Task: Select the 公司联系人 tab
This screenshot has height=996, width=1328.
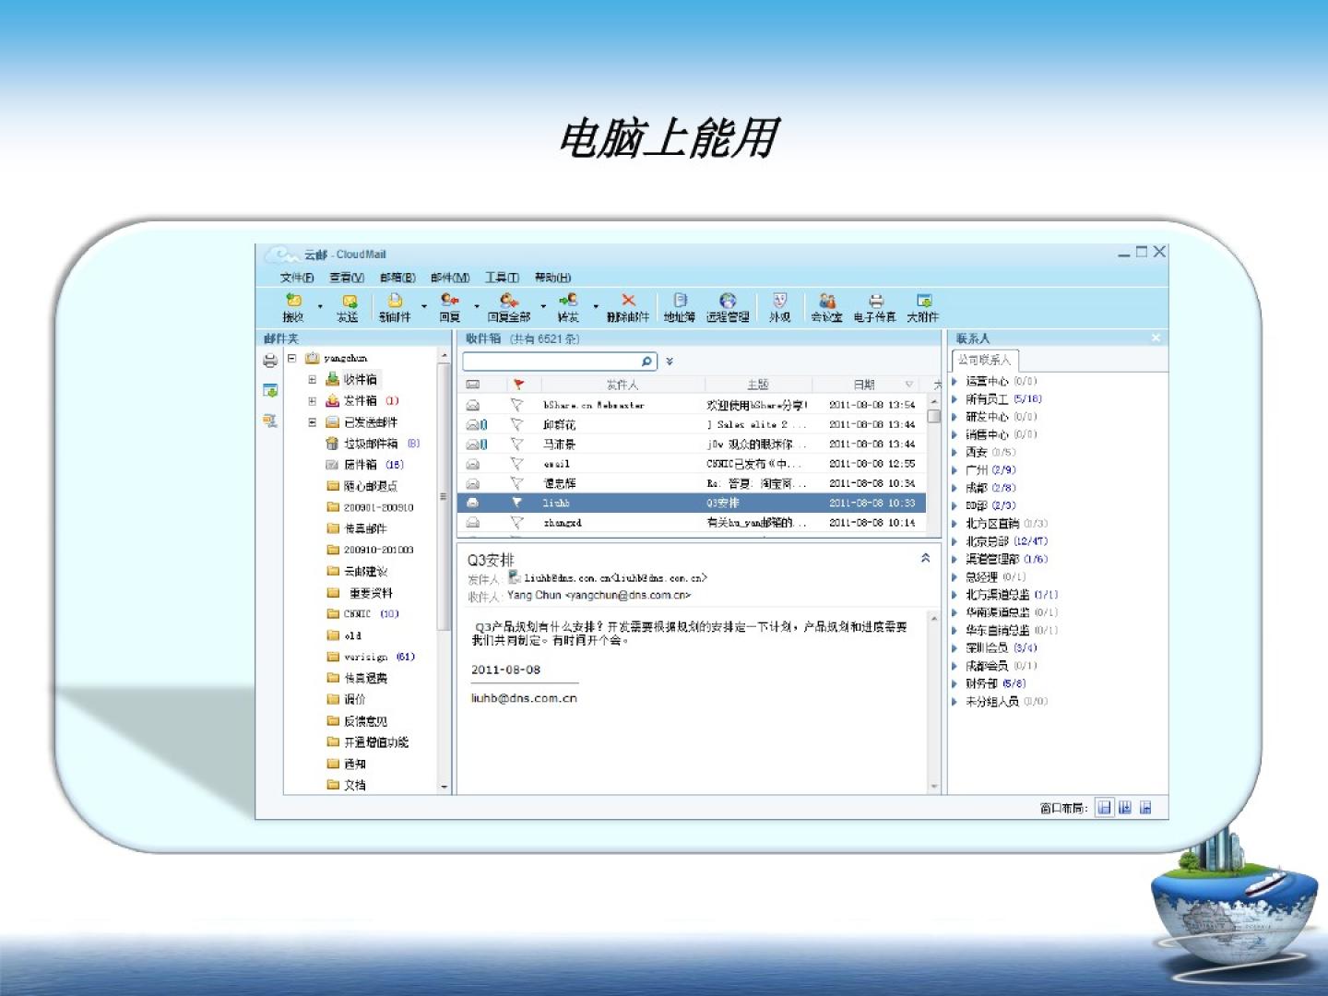Action: tap(984, 360)
